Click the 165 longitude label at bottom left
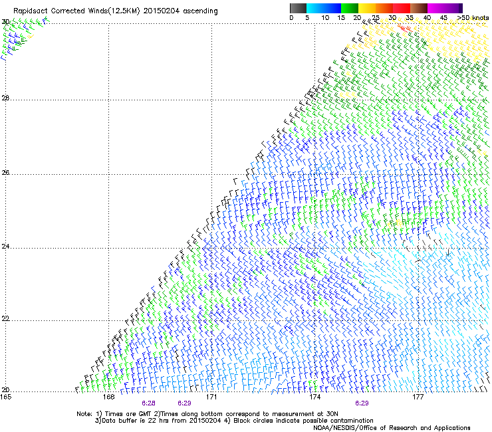Image resolution: width=492 pixels, height=432 pixels. (5, 397)
